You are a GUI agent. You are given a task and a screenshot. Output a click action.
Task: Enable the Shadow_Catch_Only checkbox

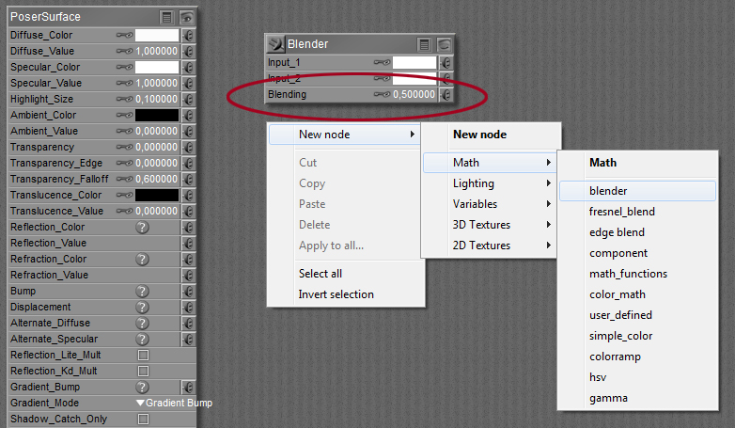[x=144, y=419]
